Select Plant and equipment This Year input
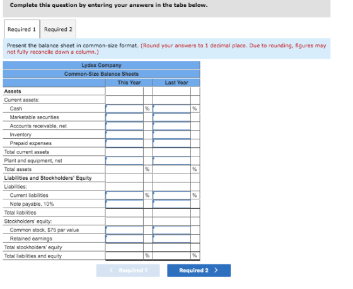Screen dimensions: 353x289 (124, 161)
